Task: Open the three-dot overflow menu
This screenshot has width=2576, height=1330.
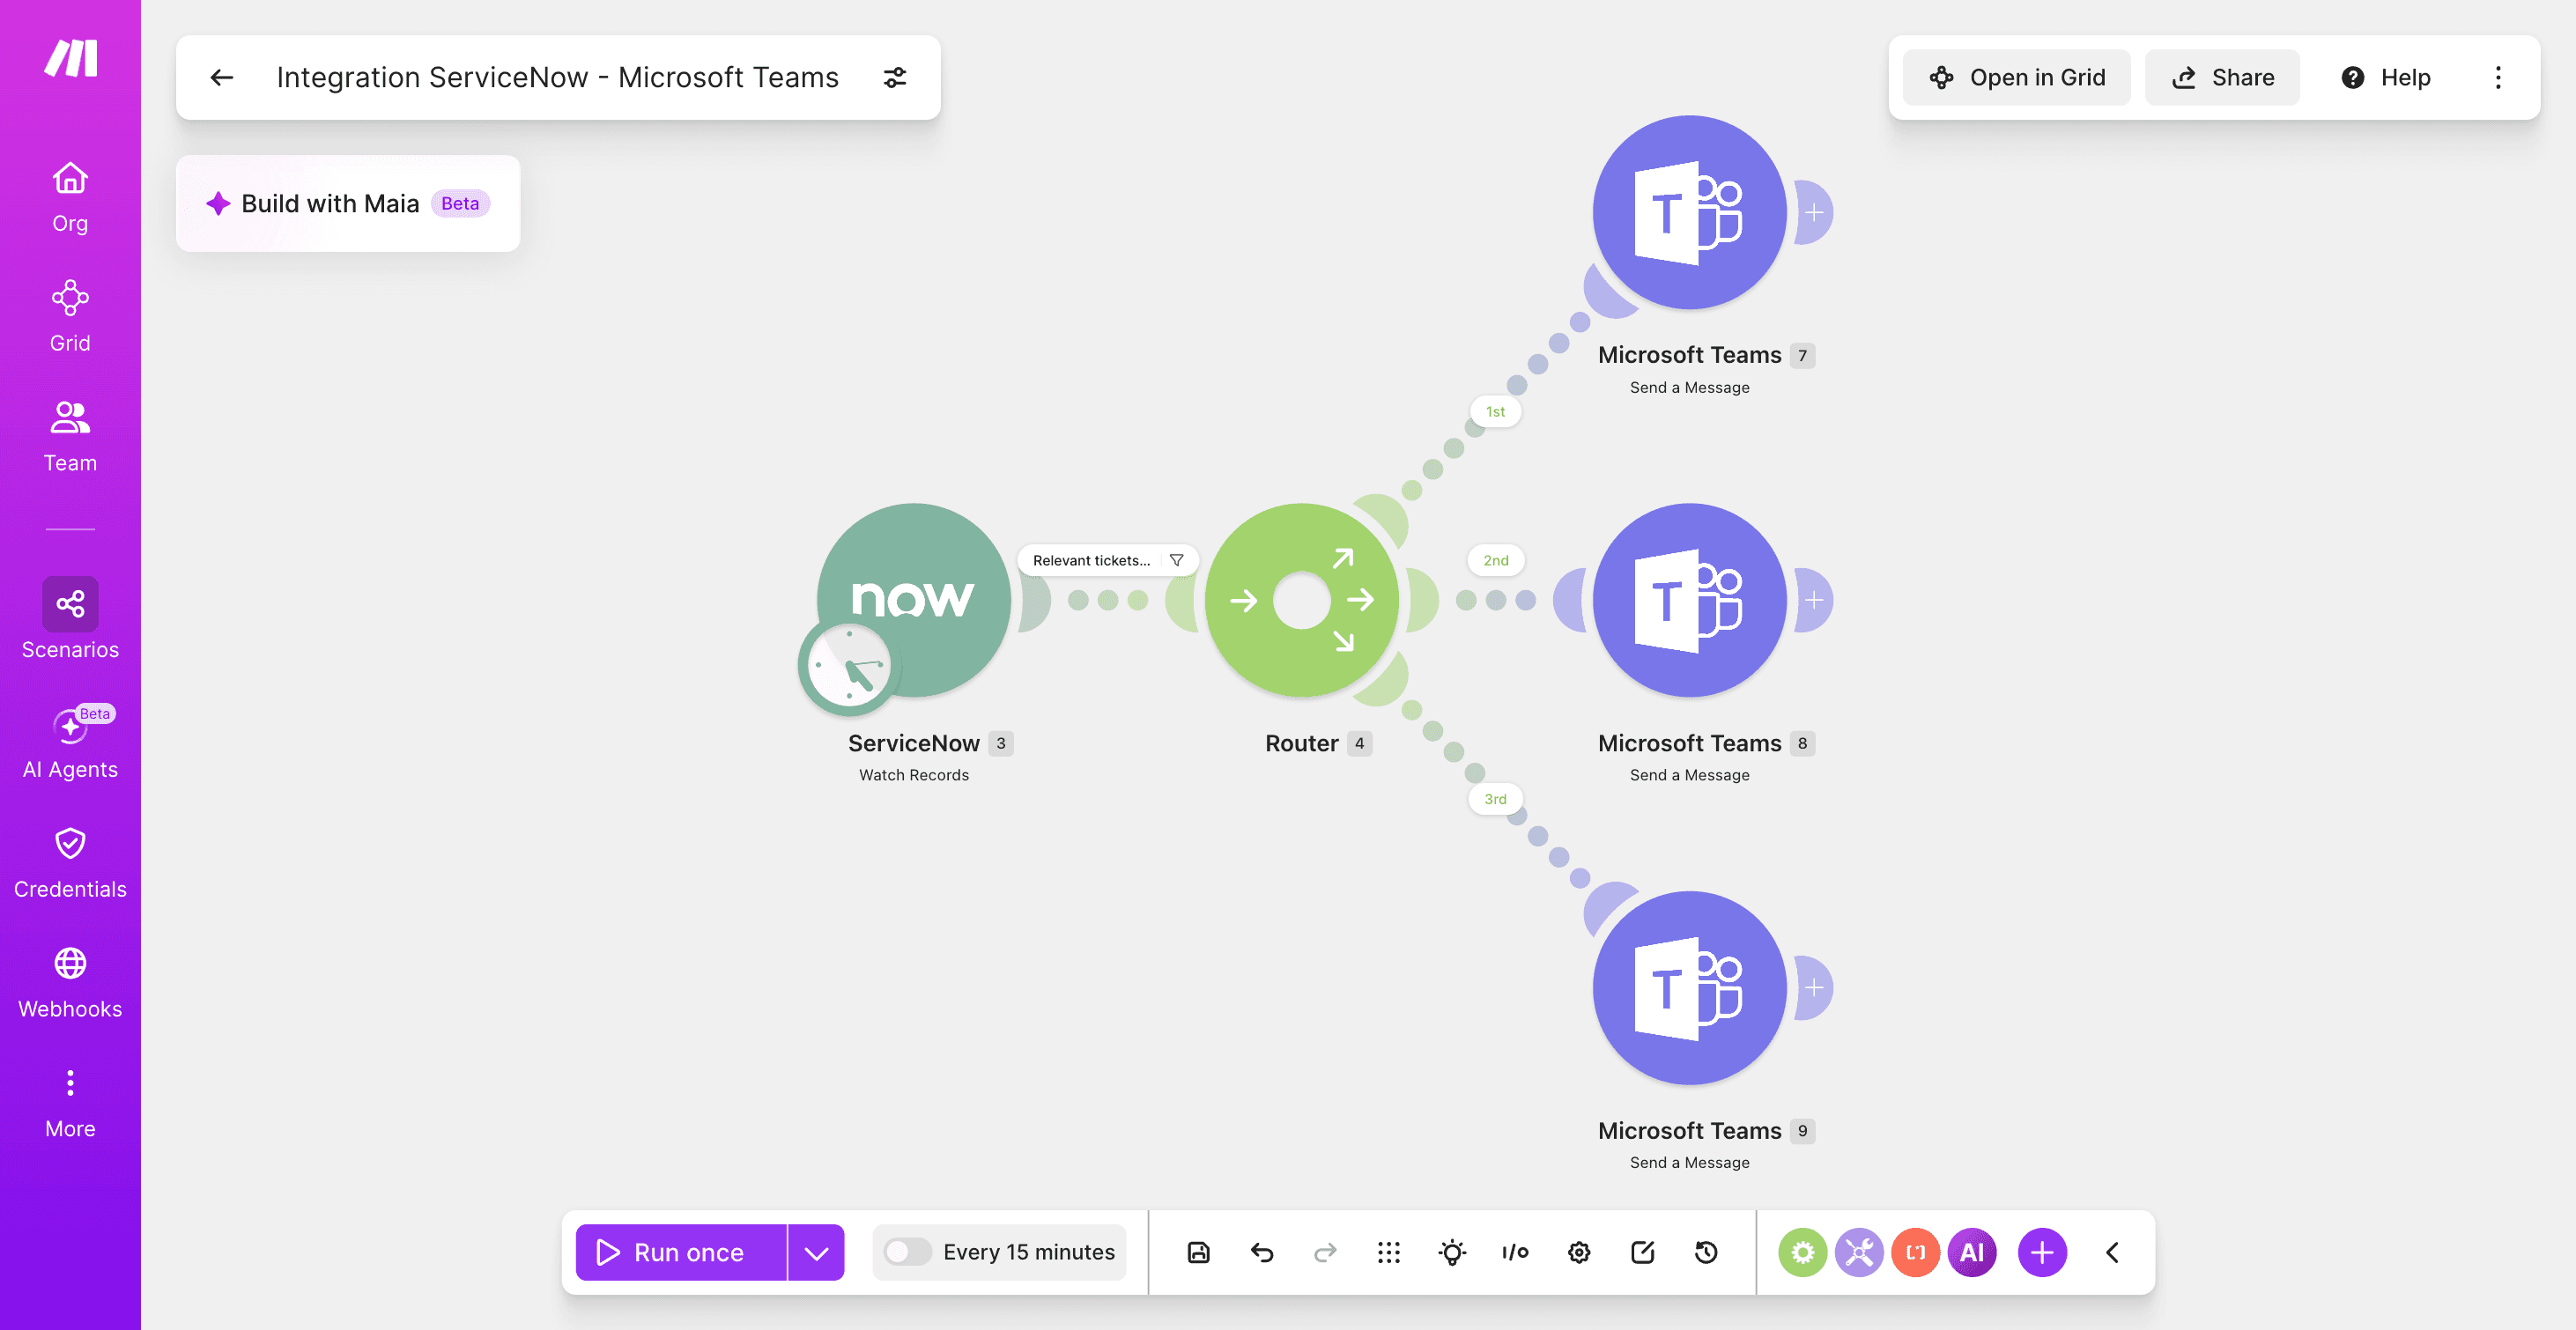Action: coord(2498,77)
